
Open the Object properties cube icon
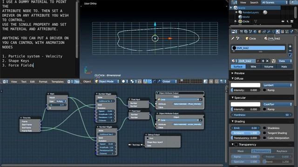(x=260, y=32)
